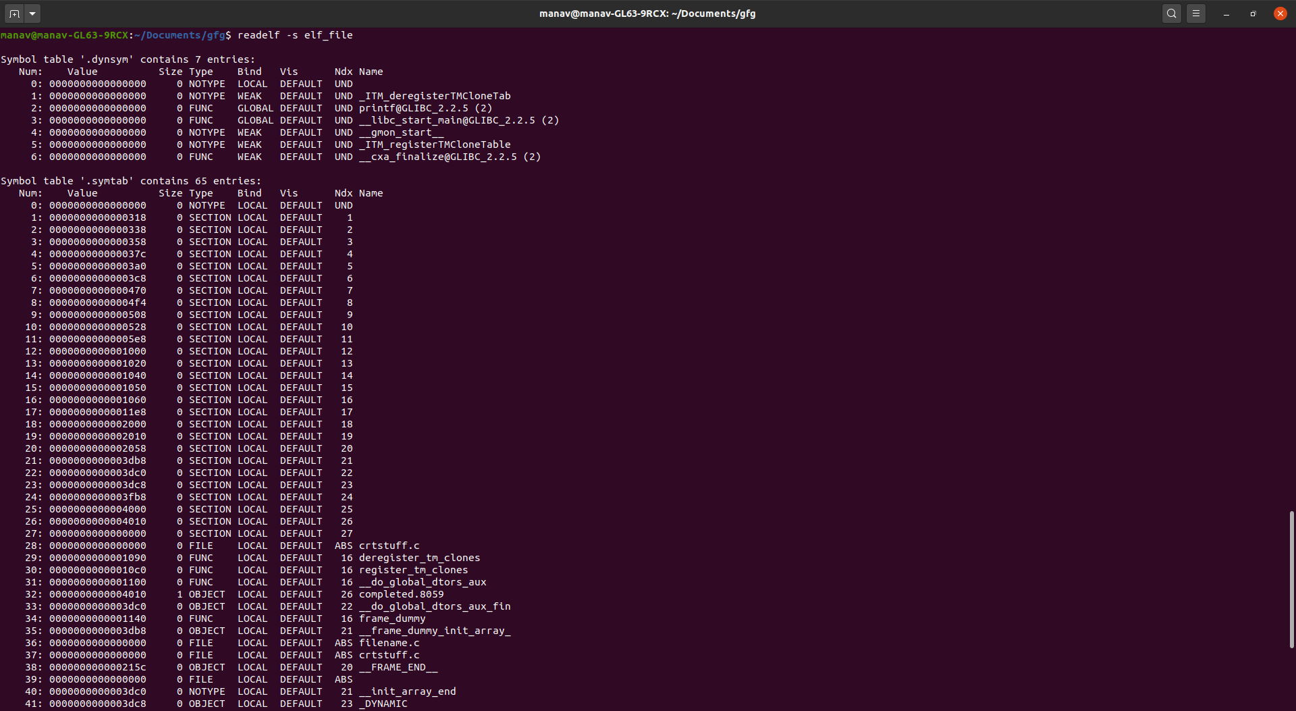Click the value 0000000000002058
1296x711 pixels.
(98, 448)
